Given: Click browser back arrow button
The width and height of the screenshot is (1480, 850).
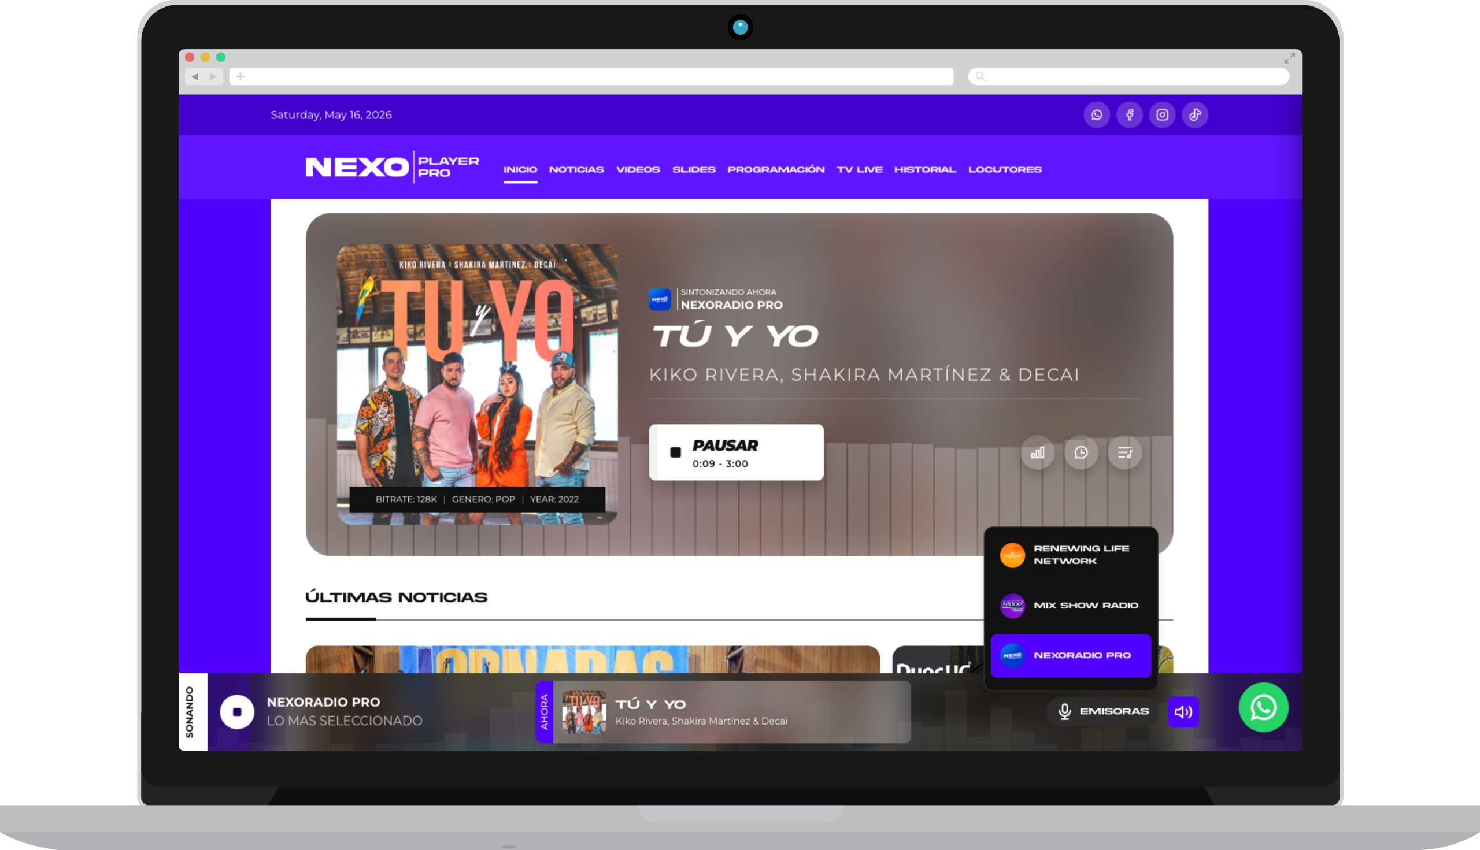Looking at the screenshot, I should [x=194, y=76].
